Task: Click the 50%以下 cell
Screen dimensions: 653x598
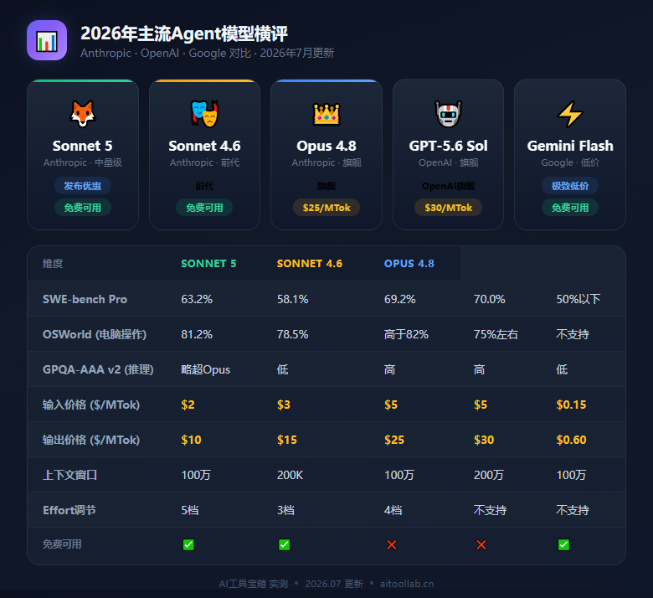Action: (x=578, y=299)
